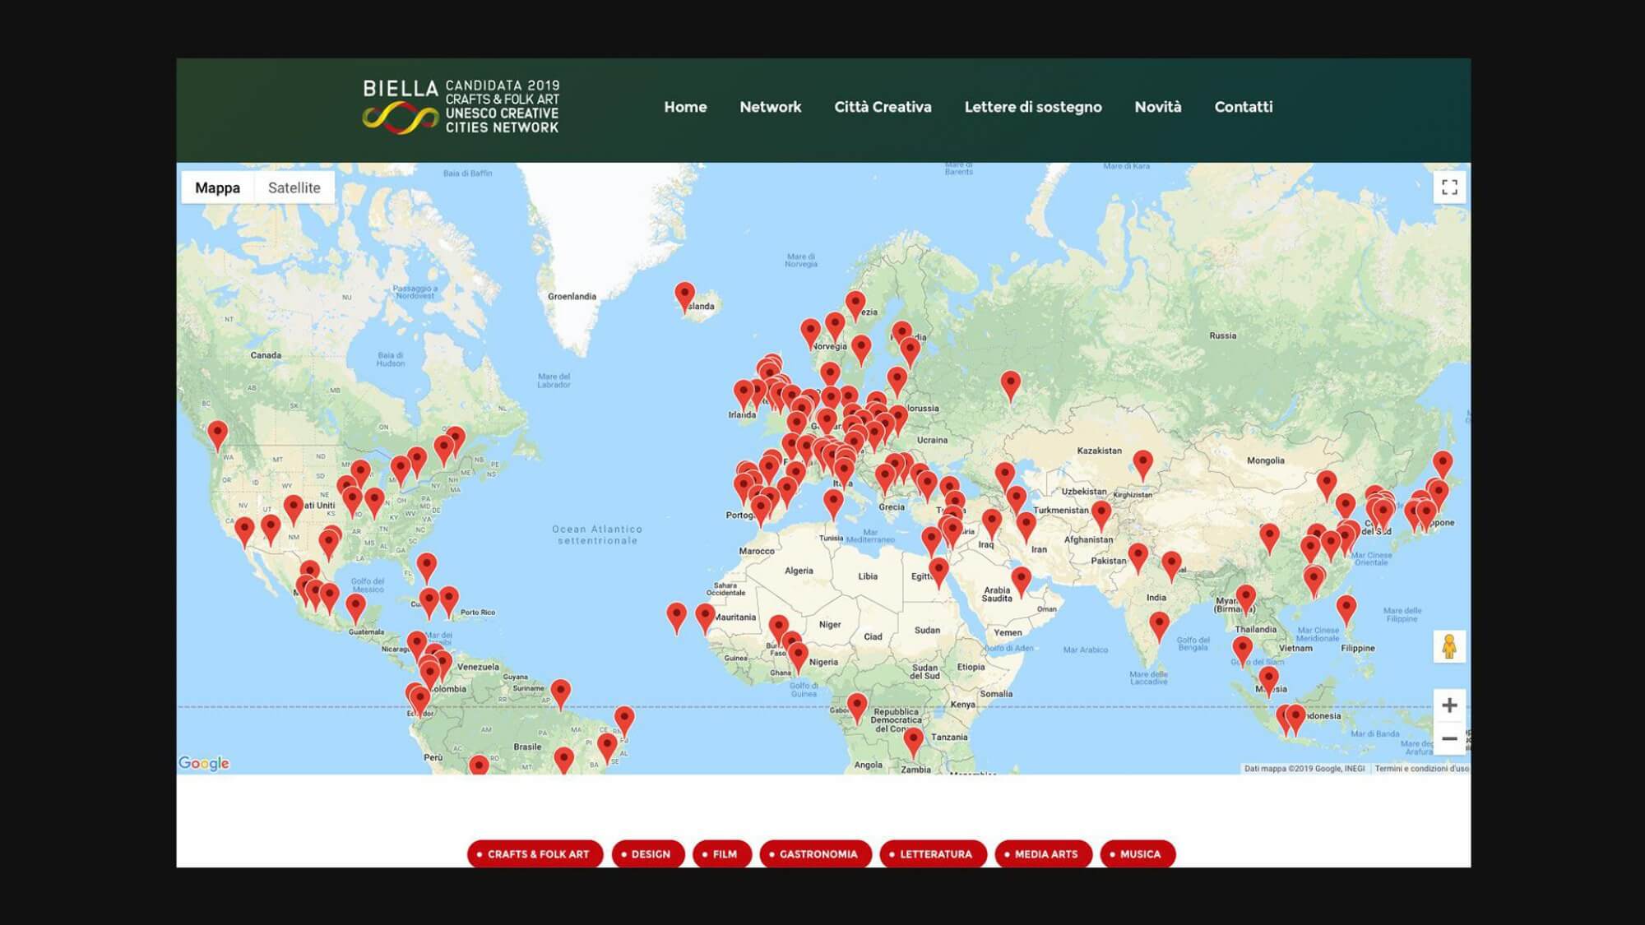Viewport: 1645px width, 925px height.
Task: Open the Network page
Action: coord(770,107)
